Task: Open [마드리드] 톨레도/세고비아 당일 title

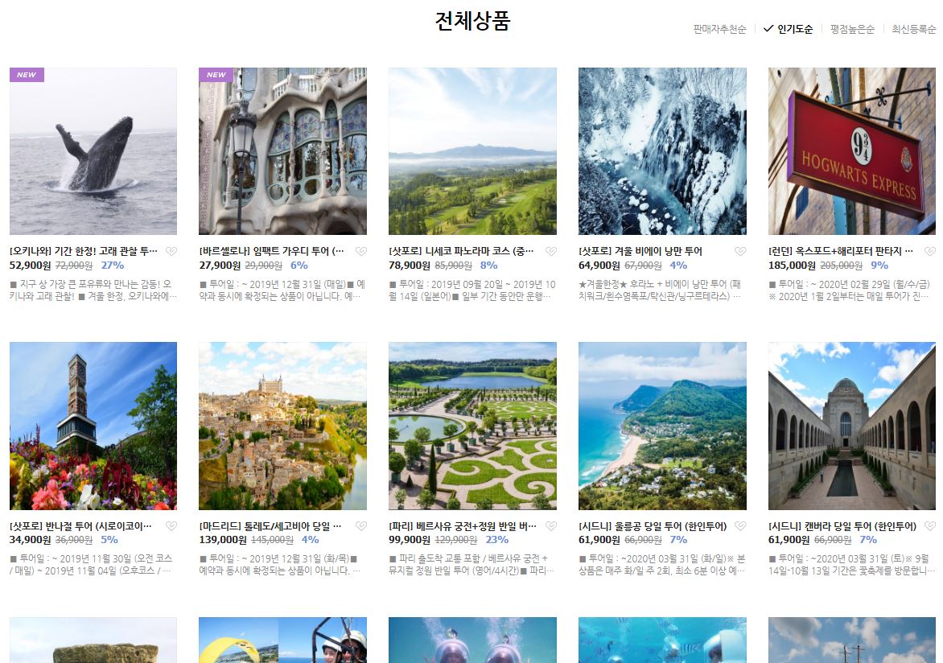Action: tap(270, 526)
